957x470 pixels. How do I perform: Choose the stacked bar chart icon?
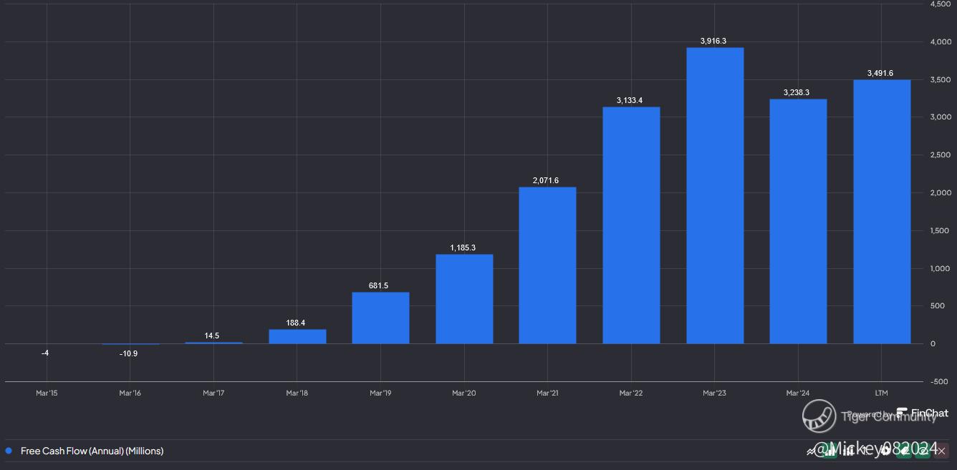pyautogui.click(x=849, y=451)
